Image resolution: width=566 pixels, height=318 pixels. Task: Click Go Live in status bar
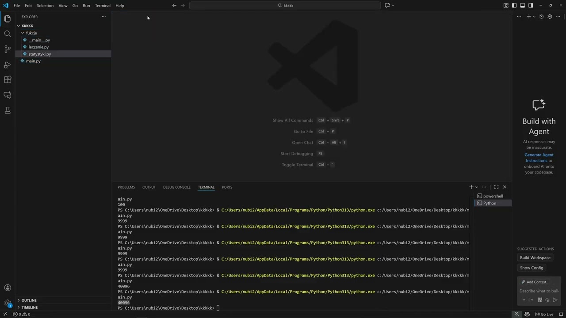click(x=544, y=314)
